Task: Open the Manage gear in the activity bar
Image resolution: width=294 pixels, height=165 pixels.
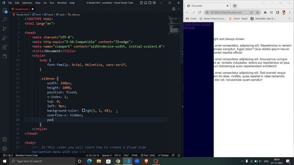Action: coord(5,148)
